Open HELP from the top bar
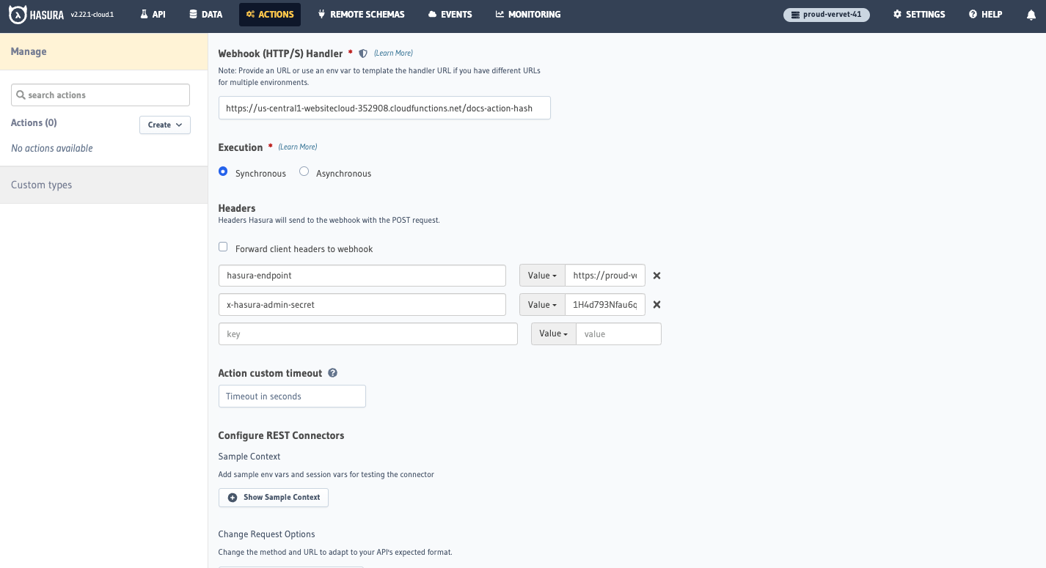1046x568 pixels. pos(984,14)
